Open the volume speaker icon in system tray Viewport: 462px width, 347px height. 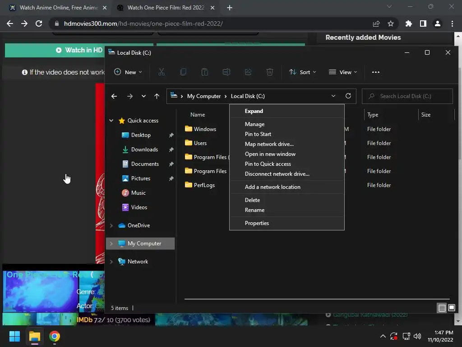417,336
